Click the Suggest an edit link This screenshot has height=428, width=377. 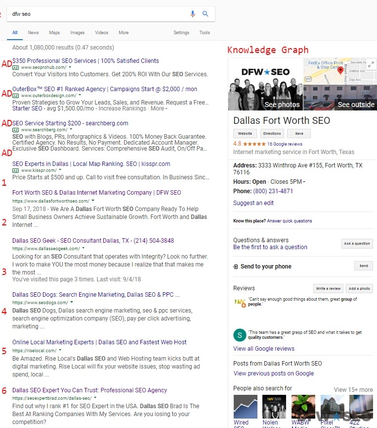253,203
